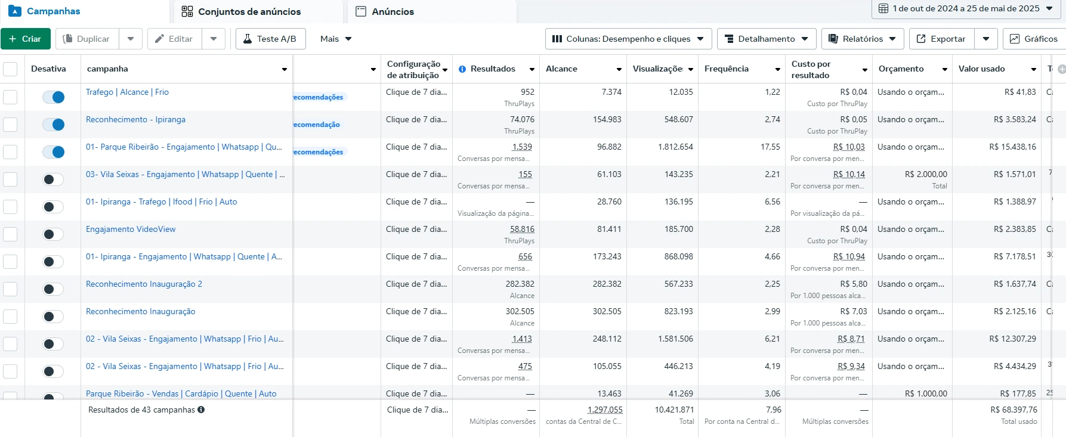
Task: Click the plus icon to add column
Action: (x=1061, y=69)
